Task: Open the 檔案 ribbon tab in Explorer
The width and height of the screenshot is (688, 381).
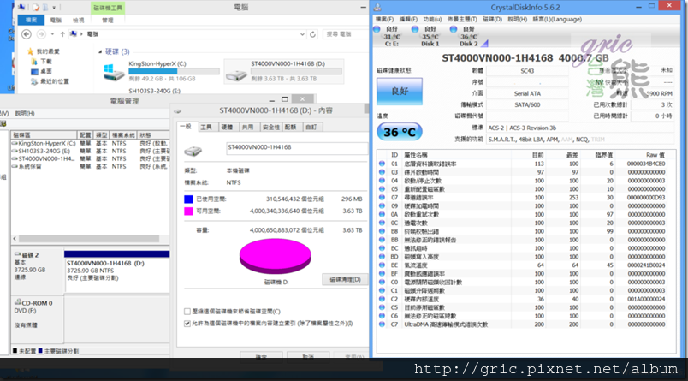Action: coord(31,21)
